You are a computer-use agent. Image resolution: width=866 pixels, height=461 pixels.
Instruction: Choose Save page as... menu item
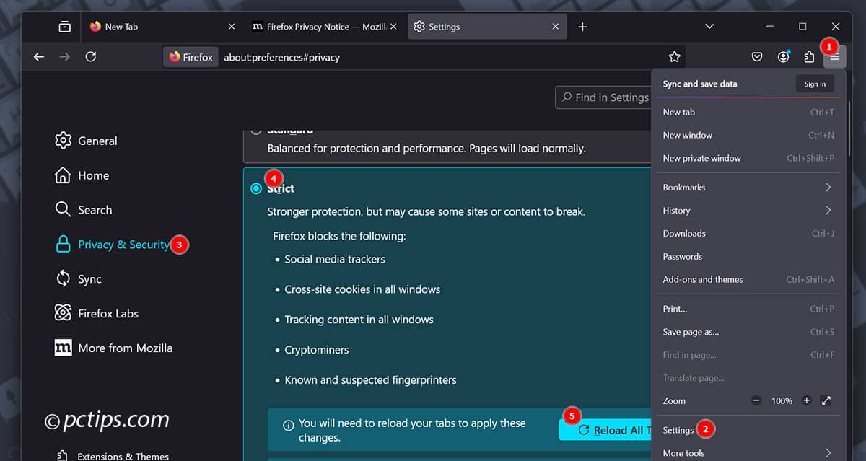click(x=748, y=332)
